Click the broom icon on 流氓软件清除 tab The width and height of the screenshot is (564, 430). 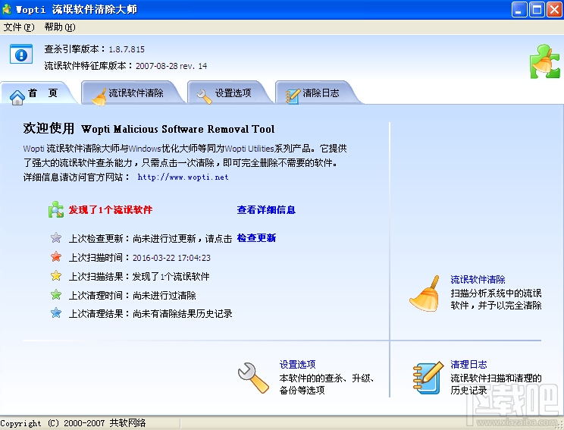point(99,97)
